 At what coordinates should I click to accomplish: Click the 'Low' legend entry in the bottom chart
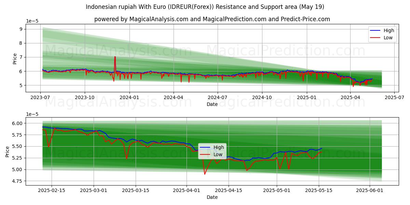tap(212, 155)
